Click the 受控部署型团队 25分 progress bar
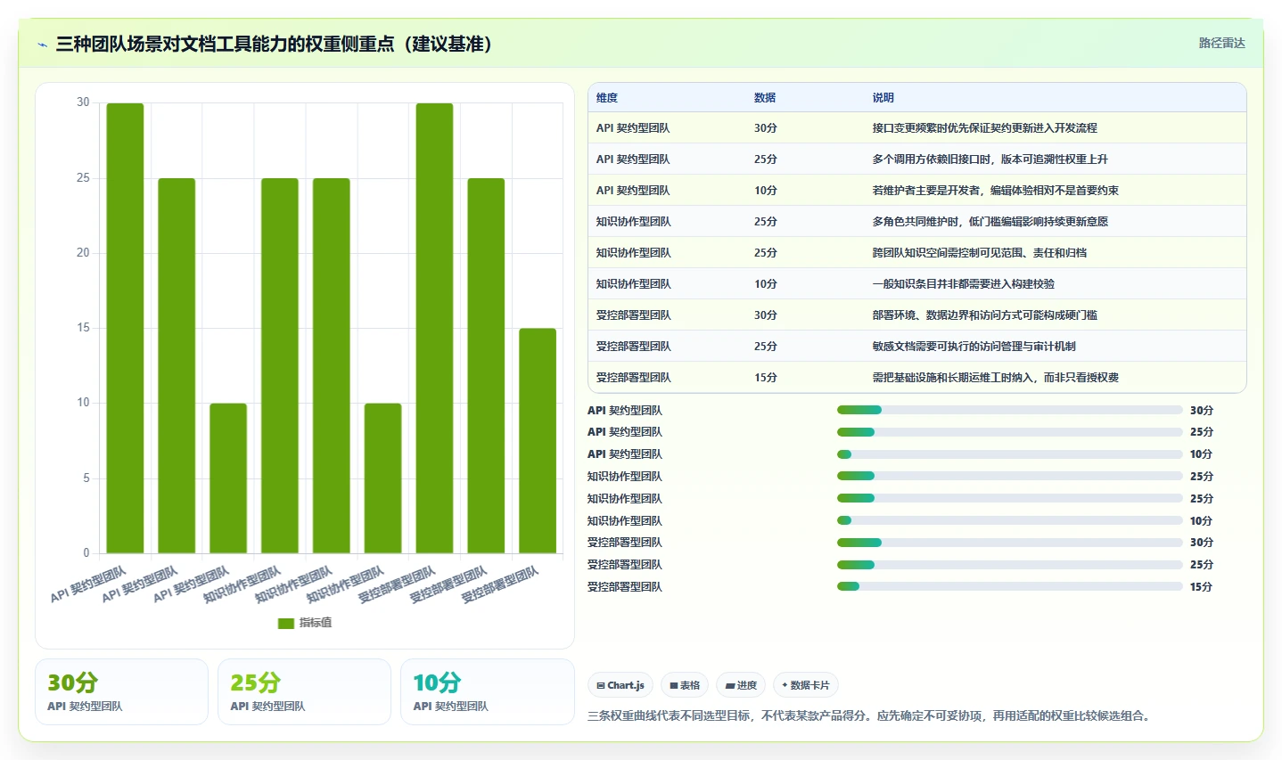The height and width of the screenshot is (760, 1282). pos(1009,565)
